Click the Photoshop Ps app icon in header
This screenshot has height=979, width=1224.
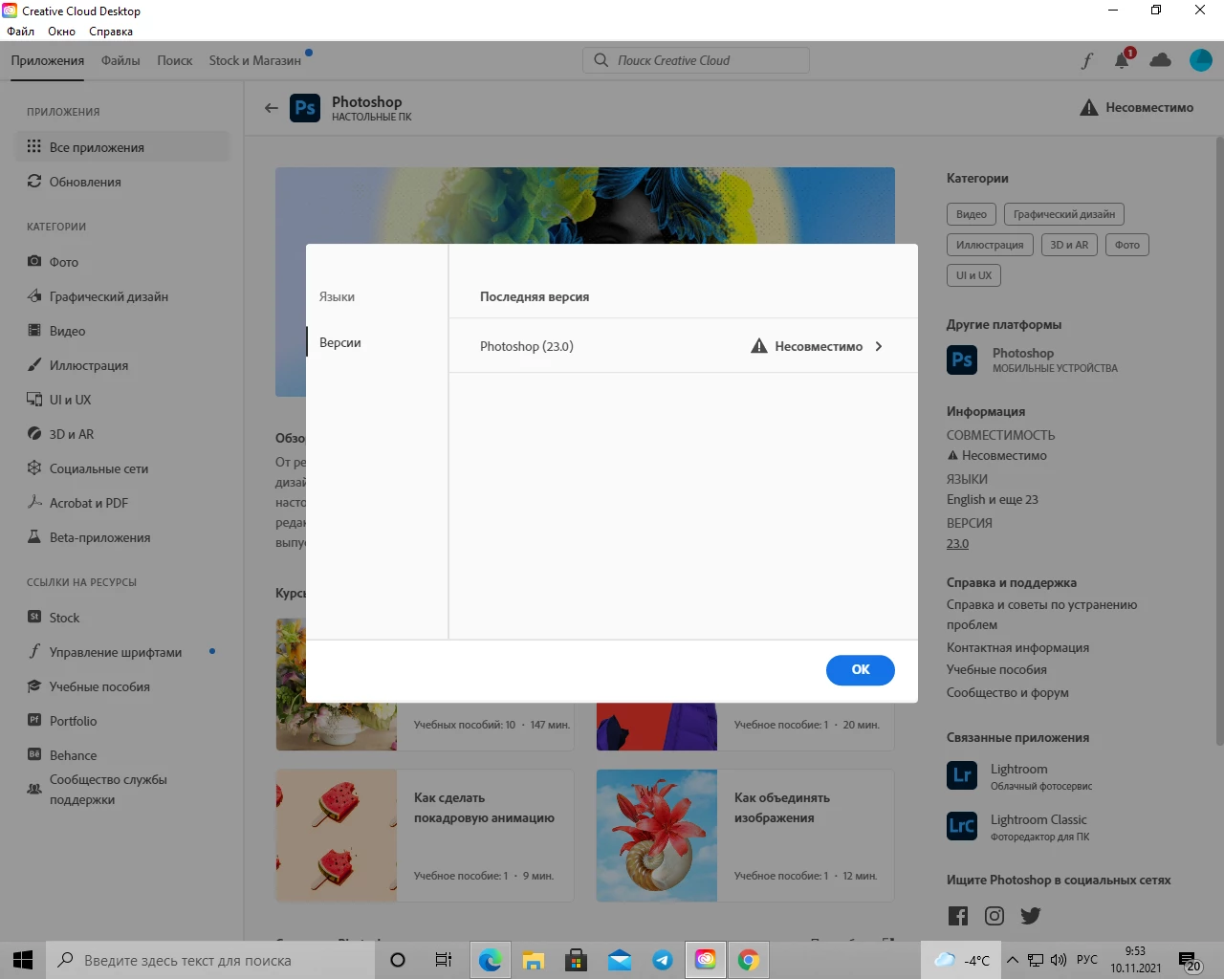coord(305,108)
